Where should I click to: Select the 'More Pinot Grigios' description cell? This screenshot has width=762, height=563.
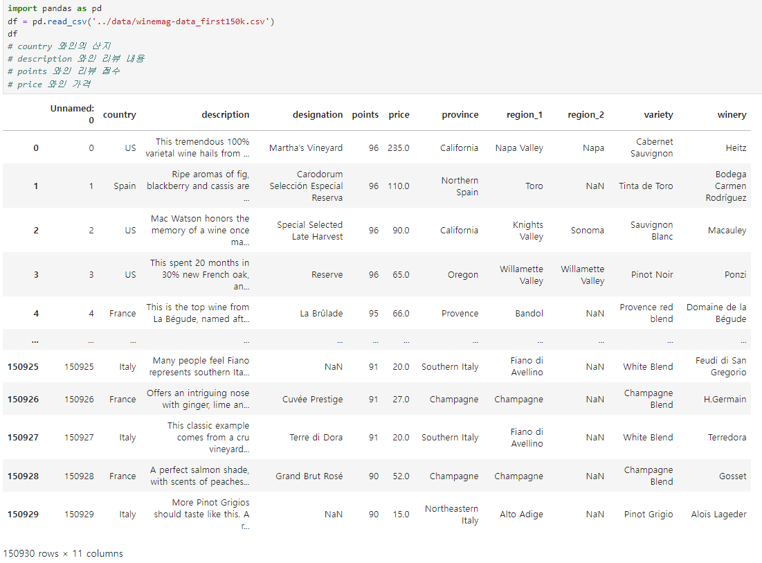[x=201, y=515]
